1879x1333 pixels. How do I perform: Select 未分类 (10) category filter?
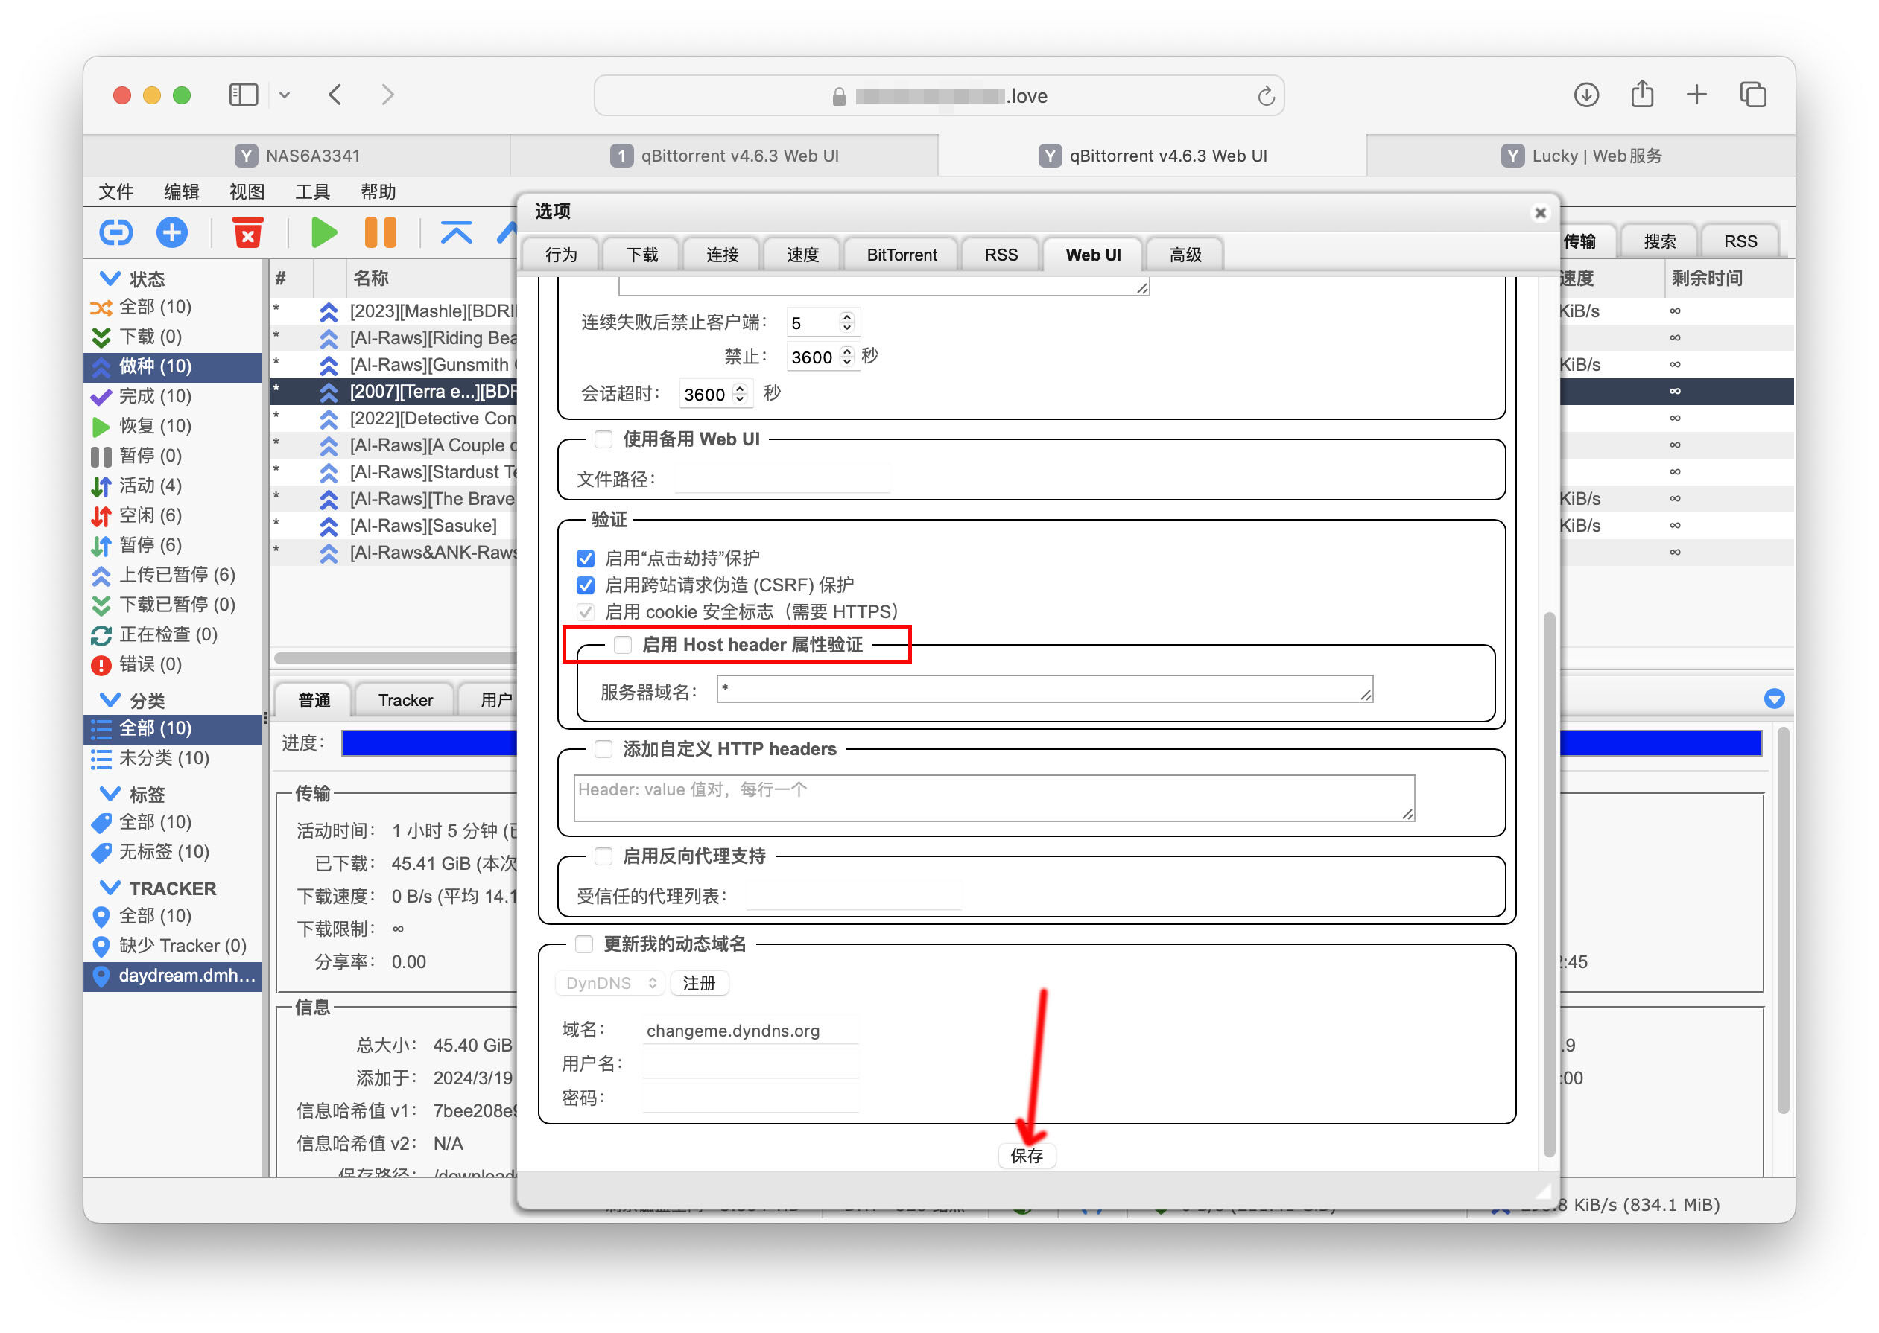[x=172, y=758]
